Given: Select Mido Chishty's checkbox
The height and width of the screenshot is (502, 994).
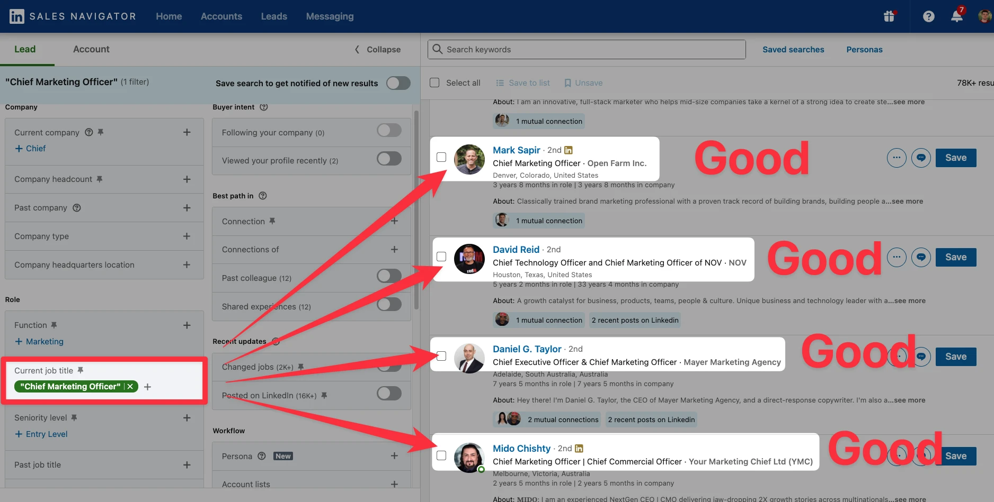Looking at the screenshot, I should point(441,455).
